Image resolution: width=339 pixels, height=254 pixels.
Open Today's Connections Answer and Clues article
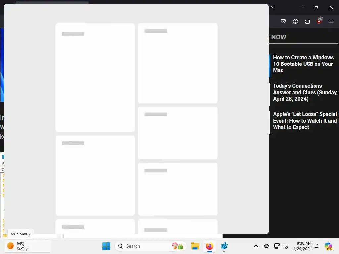tap(305, 92)
